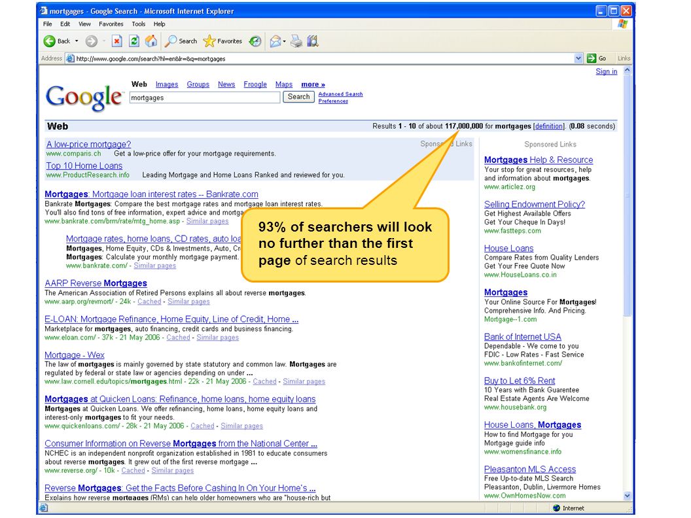Open 'Top 10 Home Loans' sponsored link
The height and width of the screenshot is (518, 691).
pos(84,165)
